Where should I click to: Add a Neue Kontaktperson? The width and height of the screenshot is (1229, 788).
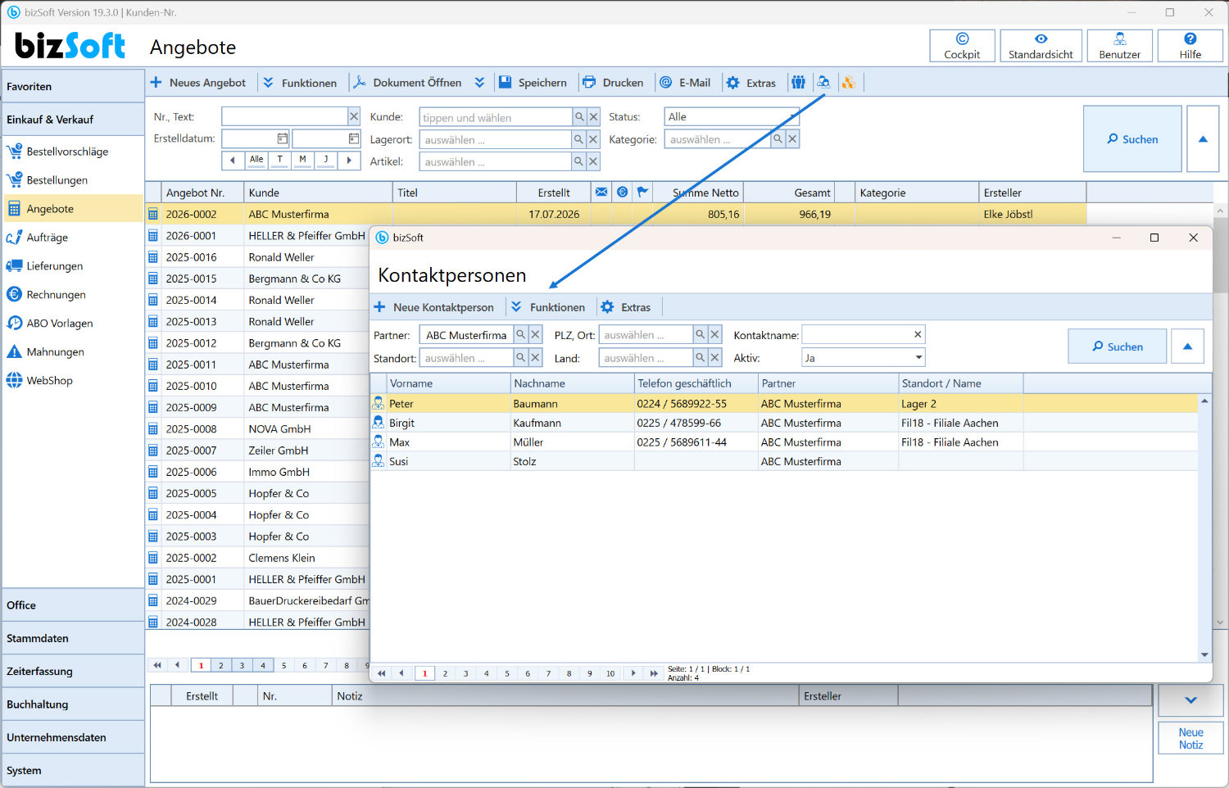pyautogui.click(x=434, y=307)
